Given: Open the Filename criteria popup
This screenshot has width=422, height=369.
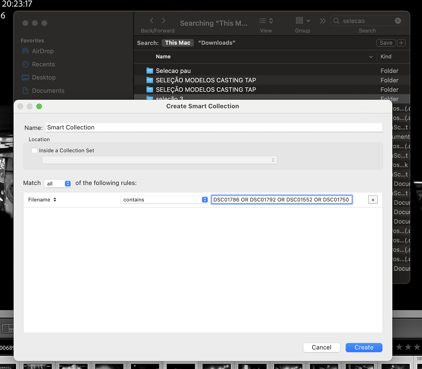Looking at the screenshot, I should (42, 200).
